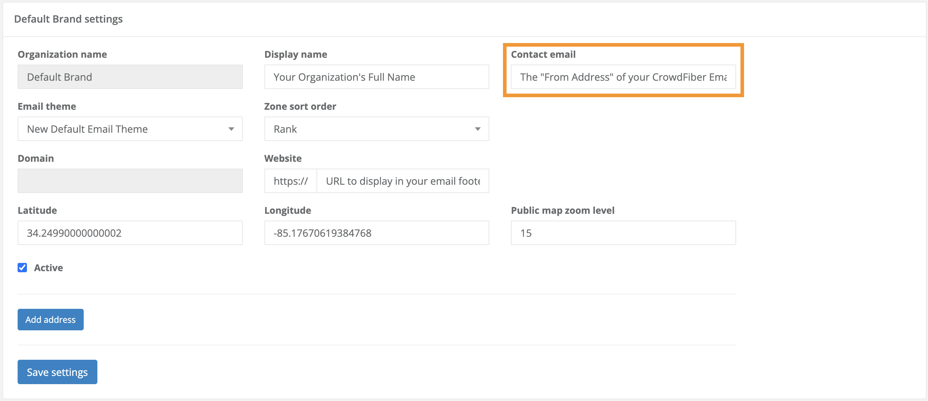The height and width of the screenshot is (401, 928).
Task: Click the Public map zoom level field
Action: click(x=623, y=233)
